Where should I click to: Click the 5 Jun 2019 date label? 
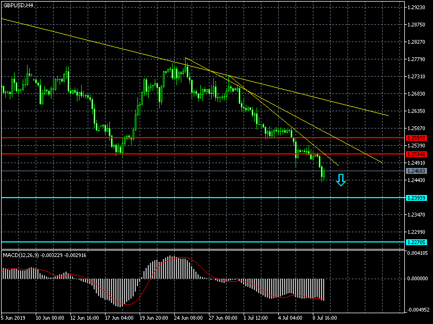(13, 318)
